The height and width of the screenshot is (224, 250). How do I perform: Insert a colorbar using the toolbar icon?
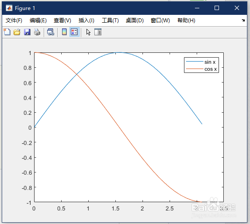64,32
